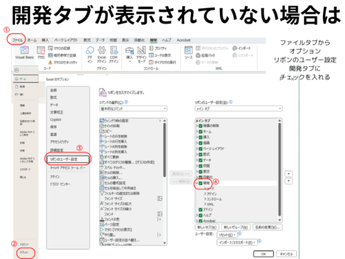
Task: Click the キャンセル button
Action: click(x=286, y=254)
